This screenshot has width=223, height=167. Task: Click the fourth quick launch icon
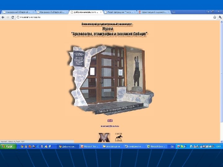coord(34,146)
